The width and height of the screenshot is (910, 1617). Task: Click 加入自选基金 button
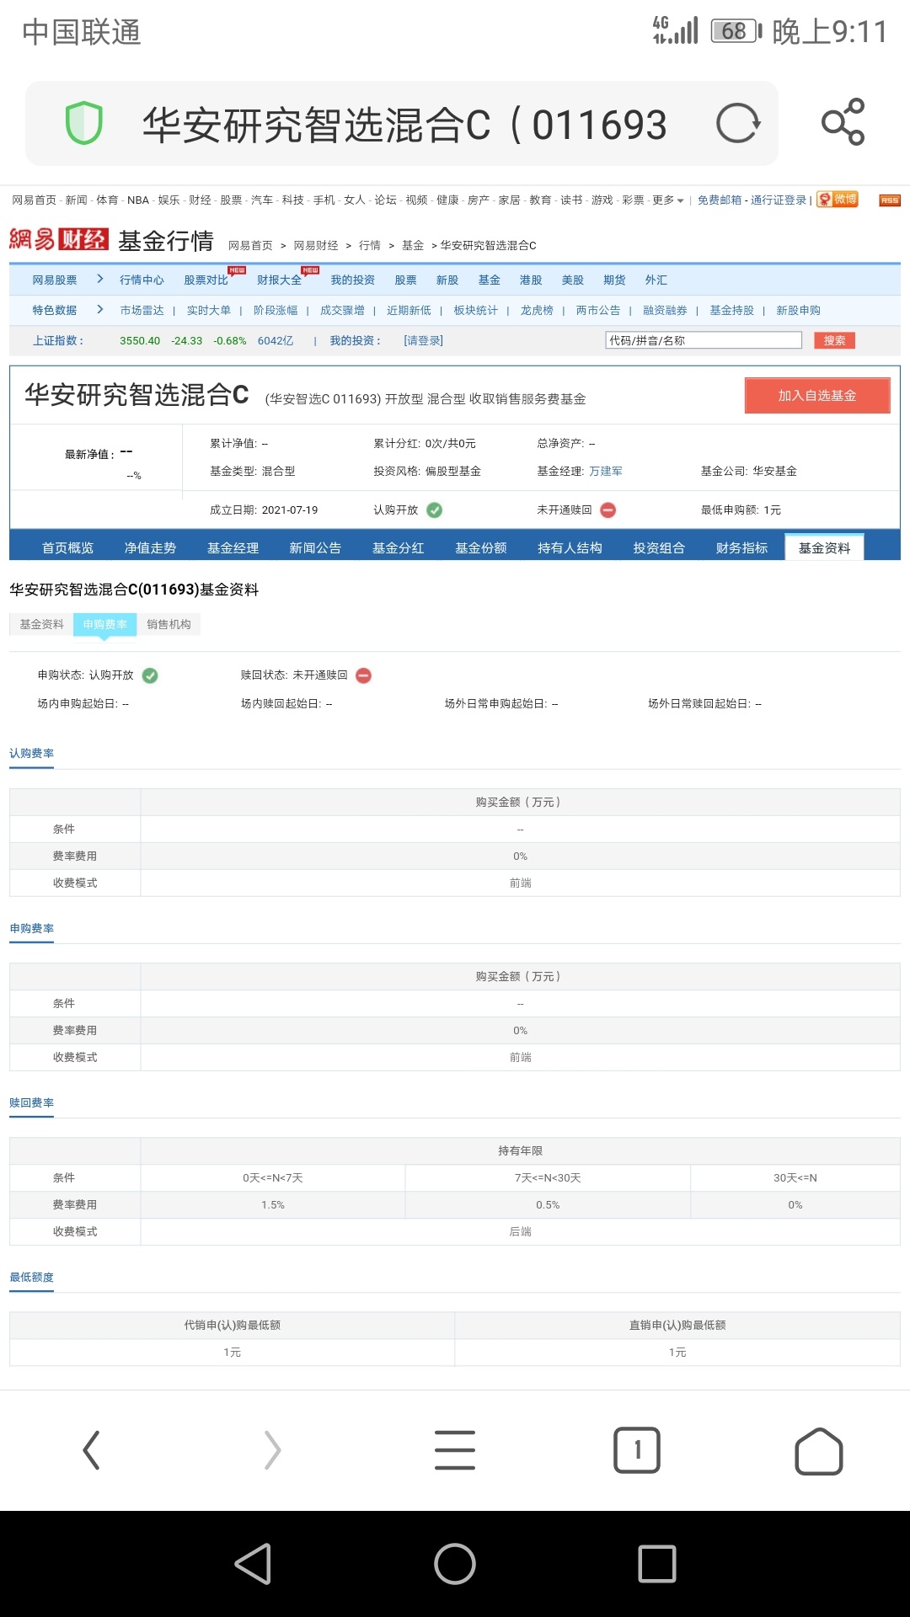[x=817, y=395]
